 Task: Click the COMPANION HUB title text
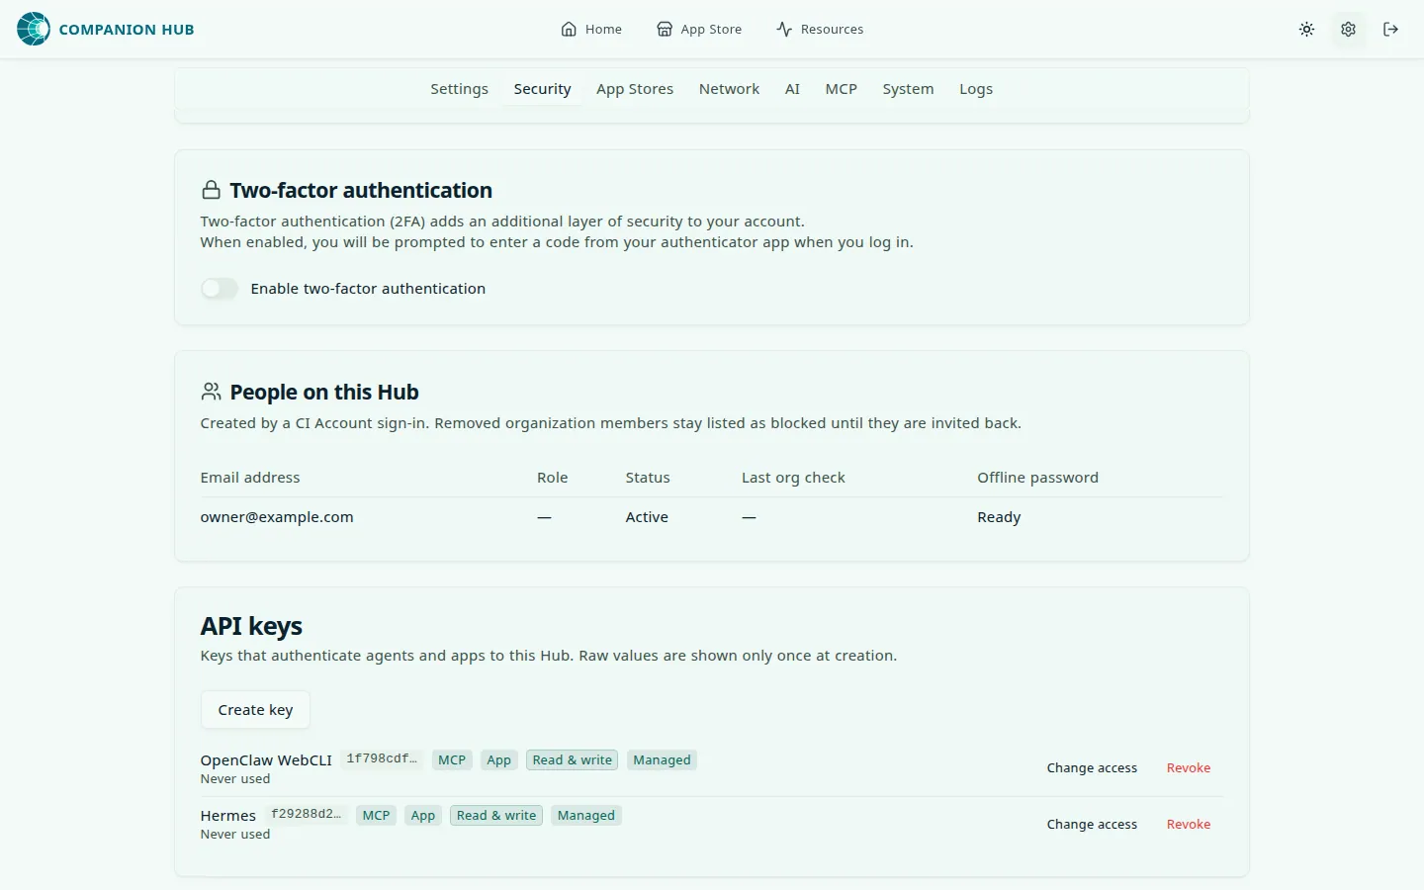coord(127,30)
